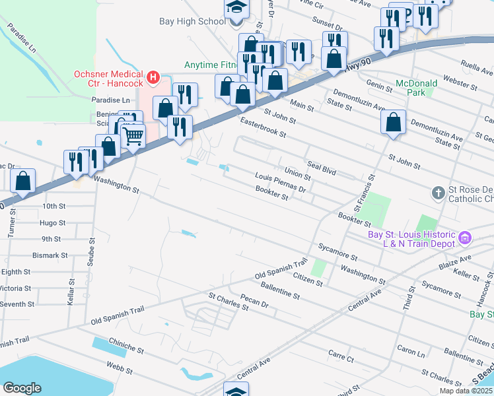Image resolution: width=494 pixels, height=396 pixels.
Task: Click the Google logo
Action: point(22,388)
